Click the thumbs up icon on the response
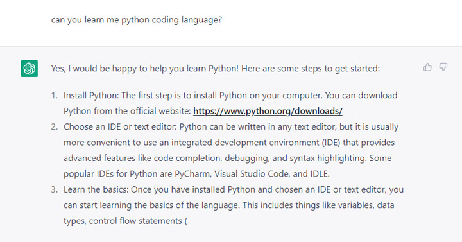The height and width of the screenshot is (242, 462). (x=427, y=67)
